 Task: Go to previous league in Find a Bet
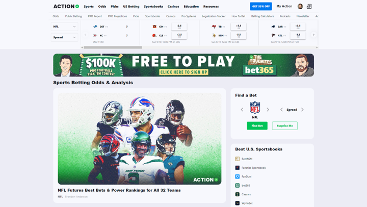(242, 110)
